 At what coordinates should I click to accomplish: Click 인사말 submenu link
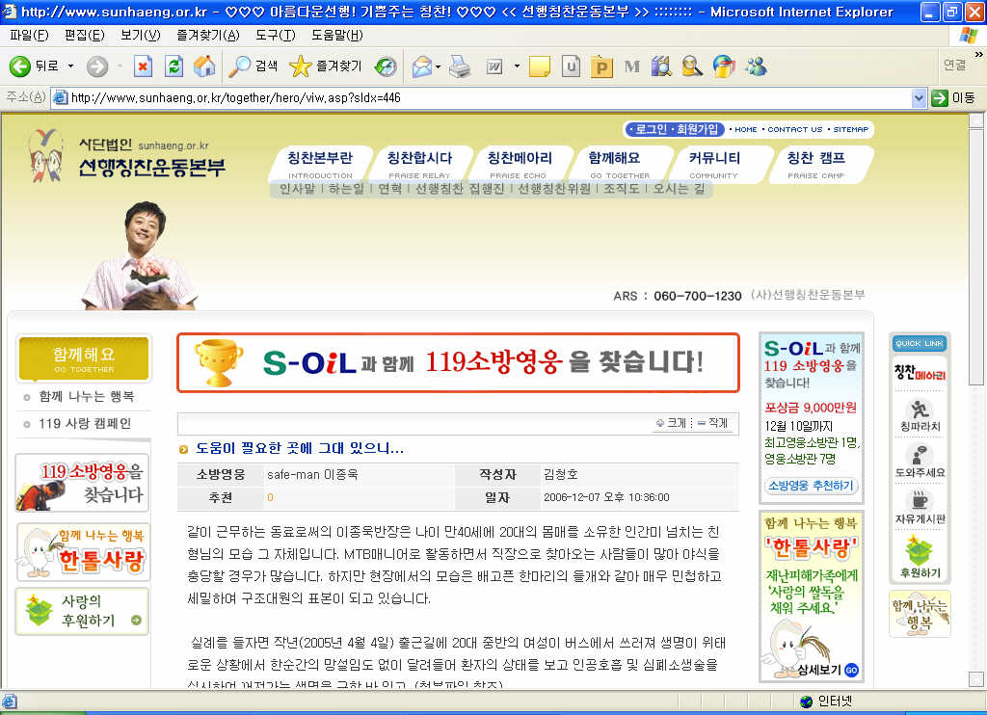click(297, 189)
